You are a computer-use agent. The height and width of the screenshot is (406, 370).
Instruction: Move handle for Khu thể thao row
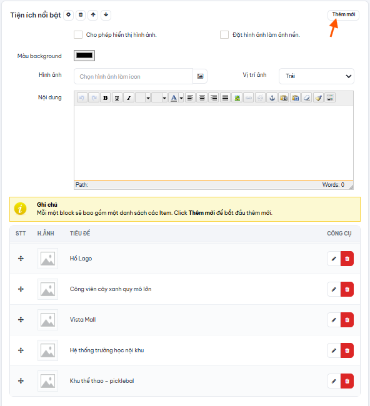tap(21, 380)
